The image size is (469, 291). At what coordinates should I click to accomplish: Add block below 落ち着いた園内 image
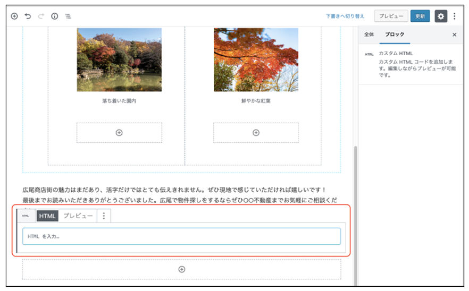click(x=119, y=133)
